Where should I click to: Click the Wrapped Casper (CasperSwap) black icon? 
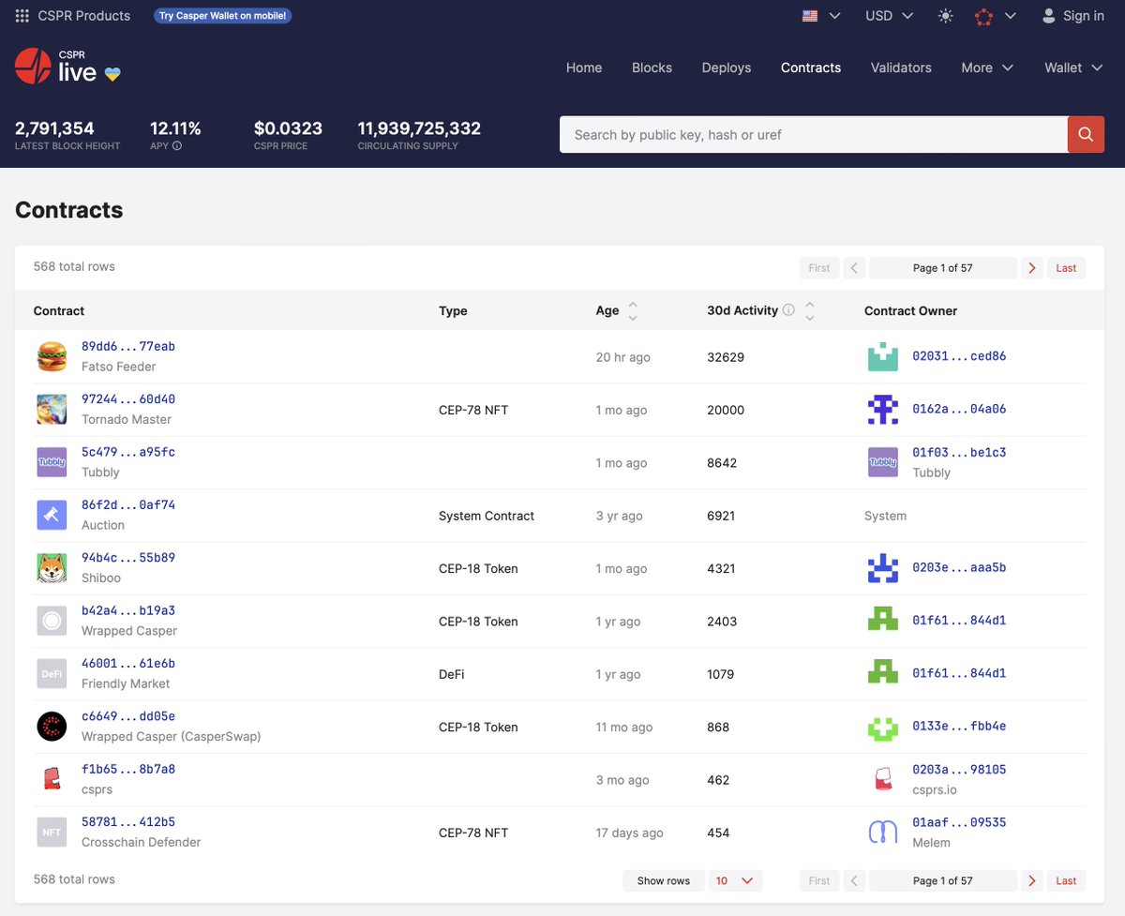[x=52, y=727]
